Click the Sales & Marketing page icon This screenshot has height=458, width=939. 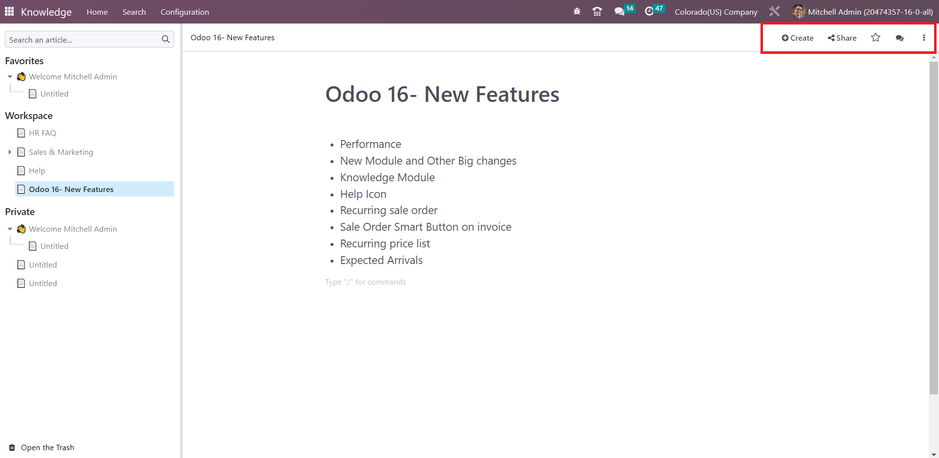(21, 152)
